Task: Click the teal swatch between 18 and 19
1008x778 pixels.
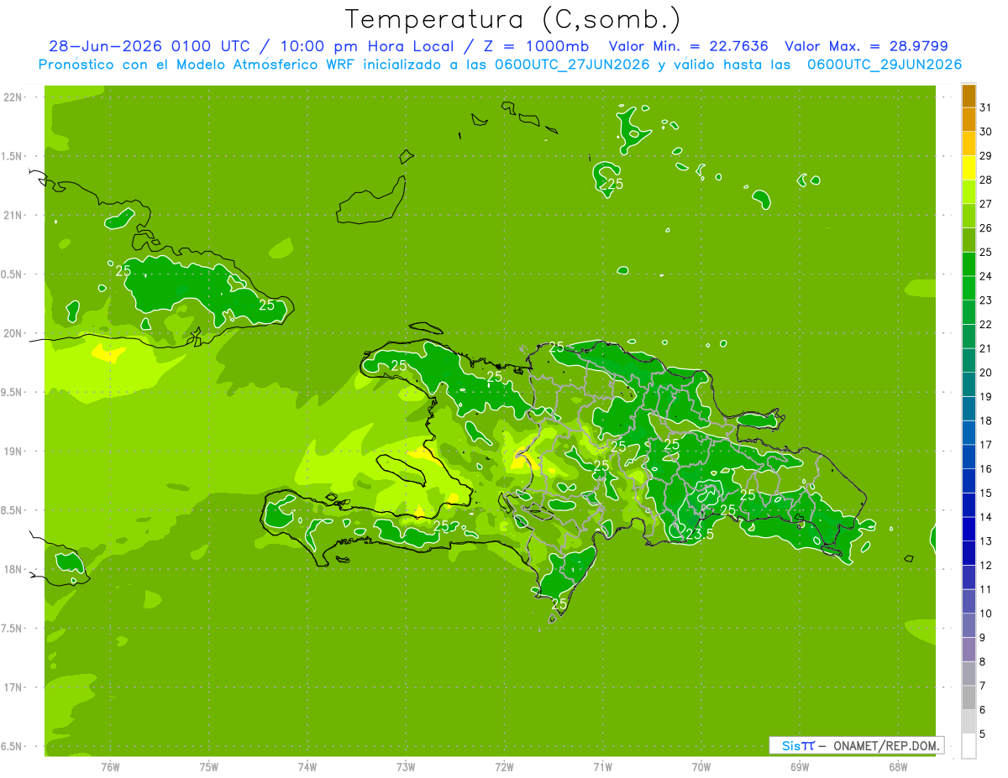Action: click(x=969, y=409)
